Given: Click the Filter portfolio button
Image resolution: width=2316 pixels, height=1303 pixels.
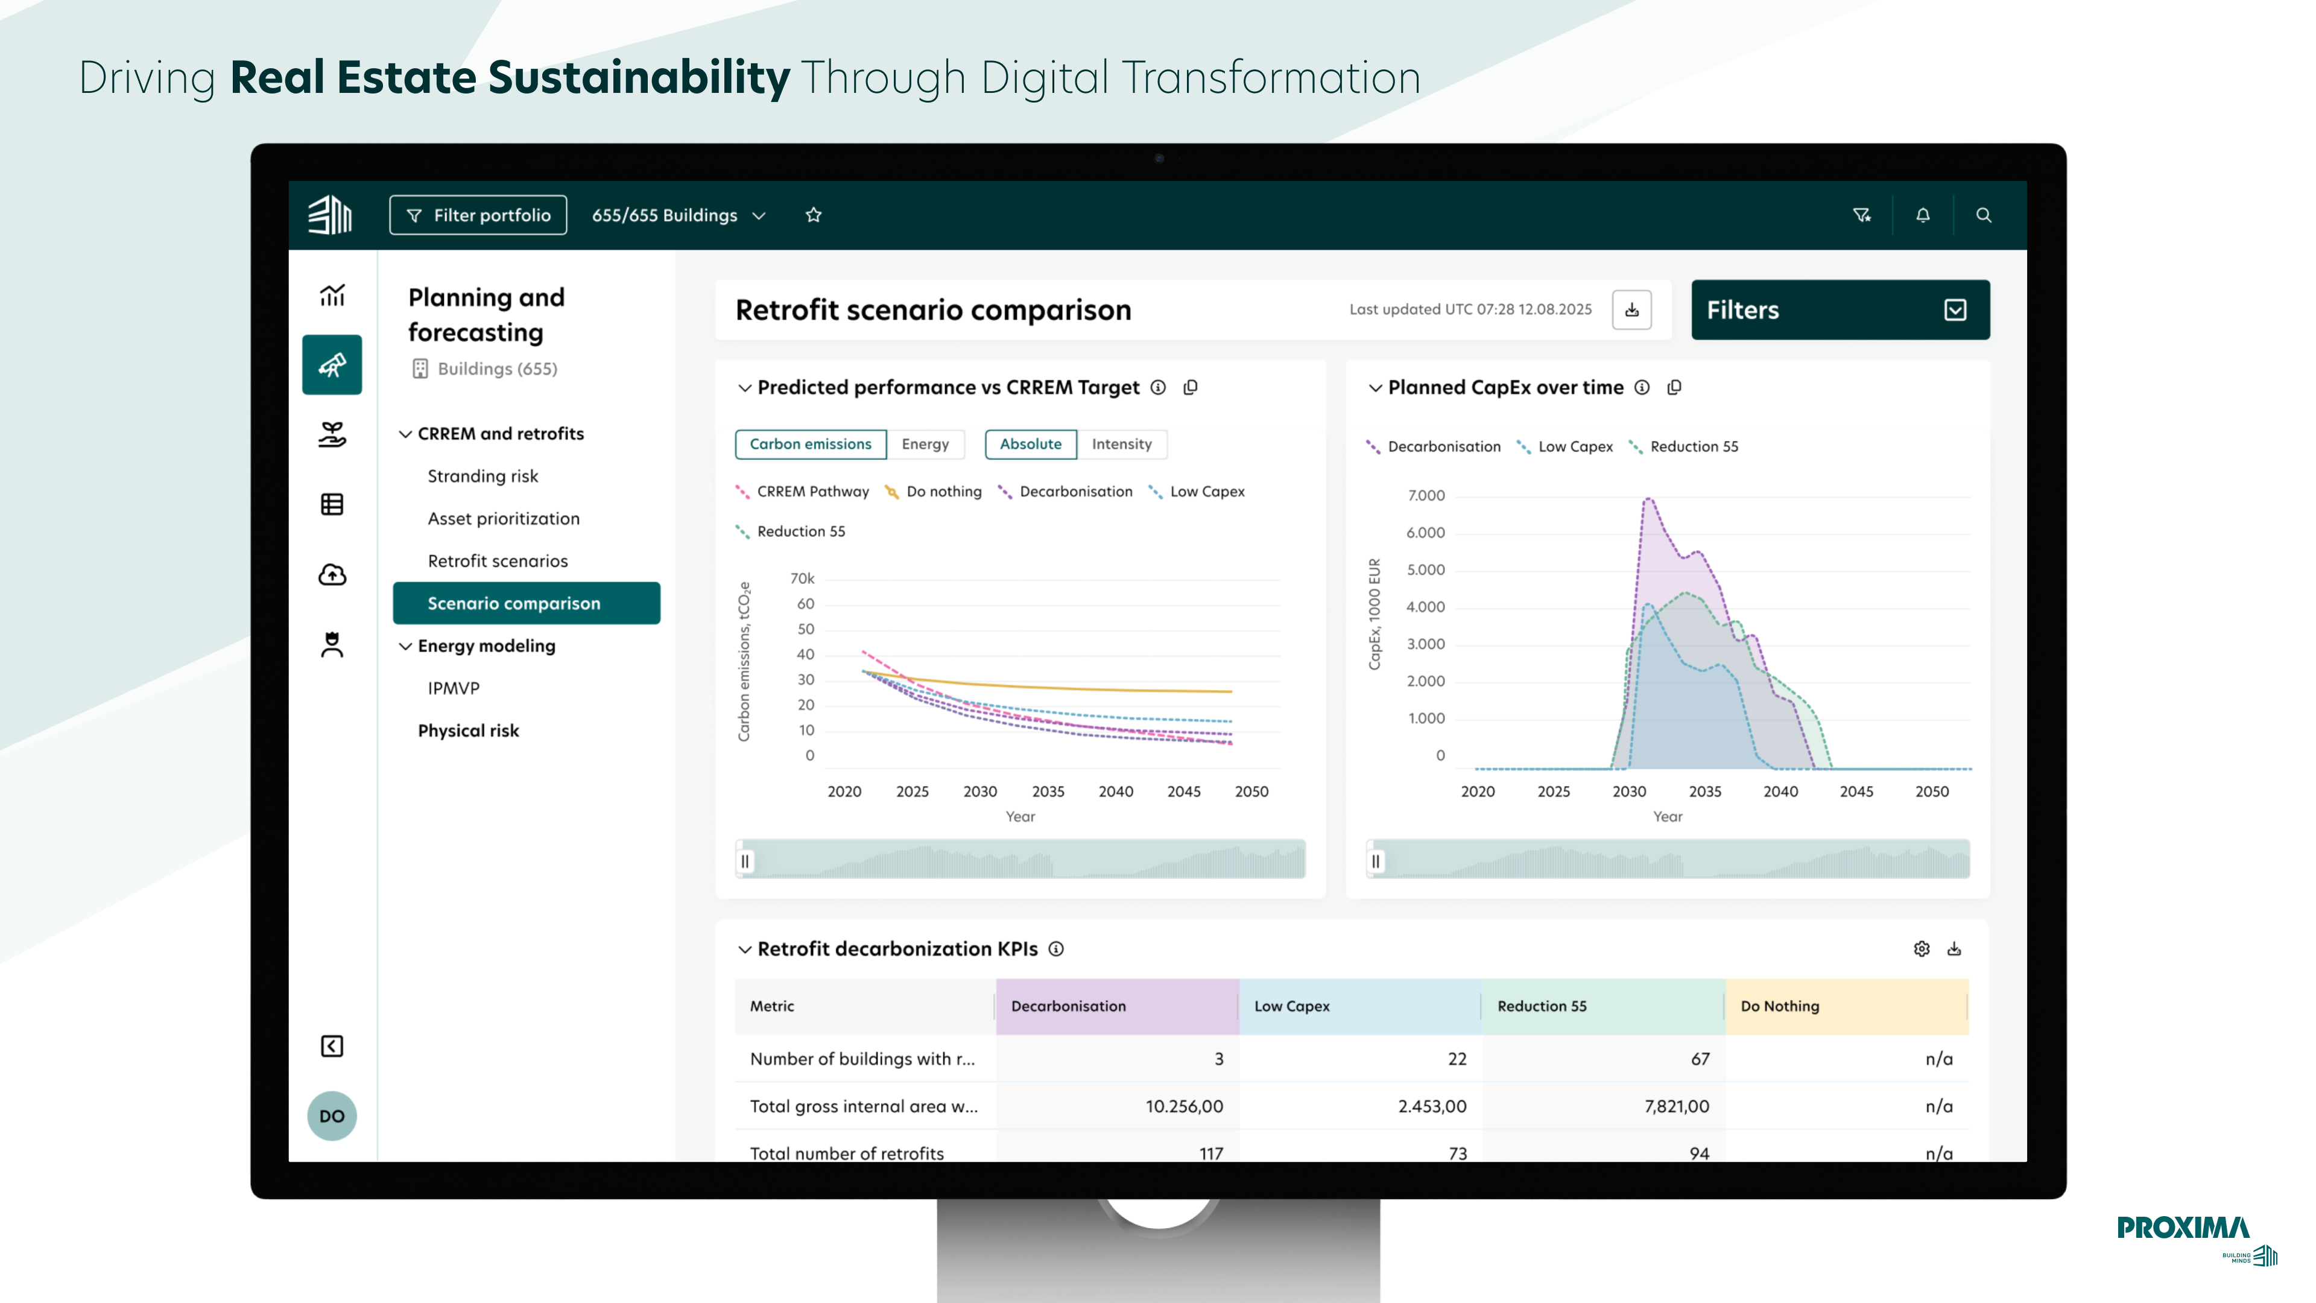Looking at the screenshot, I should click(x=478, y=215).
